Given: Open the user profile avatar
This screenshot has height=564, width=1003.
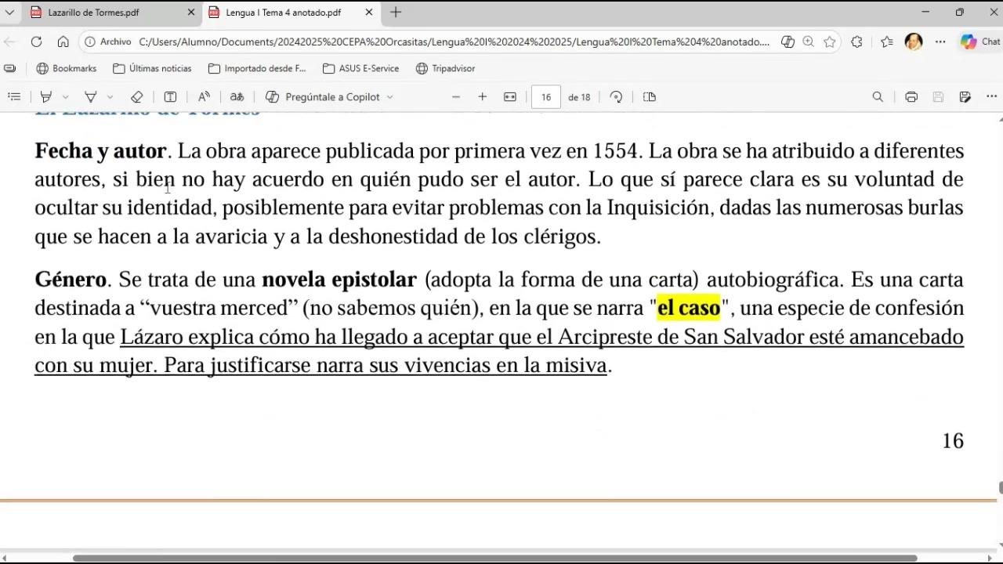Looking at the screenshot, I should [913, 42].
